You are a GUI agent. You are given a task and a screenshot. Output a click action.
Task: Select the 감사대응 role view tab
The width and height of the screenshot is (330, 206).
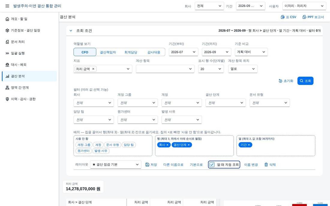154,52
